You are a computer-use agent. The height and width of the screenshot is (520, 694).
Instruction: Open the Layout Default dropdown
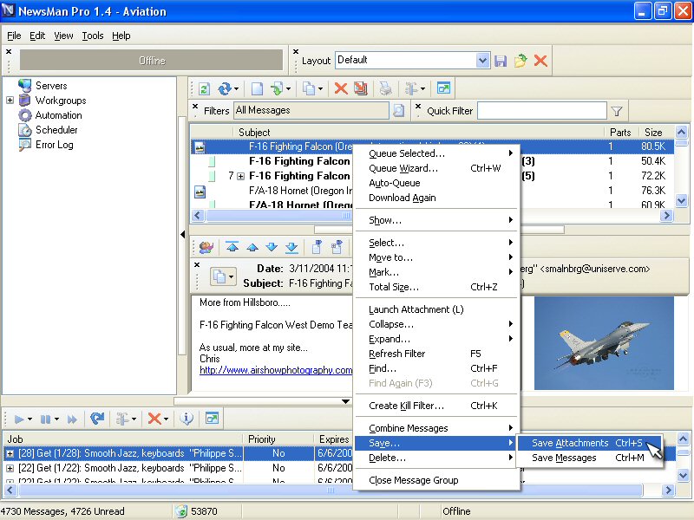(x=482, y=60)
